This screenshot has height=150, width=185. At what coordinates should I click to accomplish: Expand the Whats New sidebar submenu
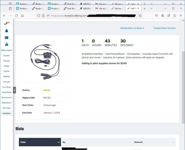click(x=6, y=50)
